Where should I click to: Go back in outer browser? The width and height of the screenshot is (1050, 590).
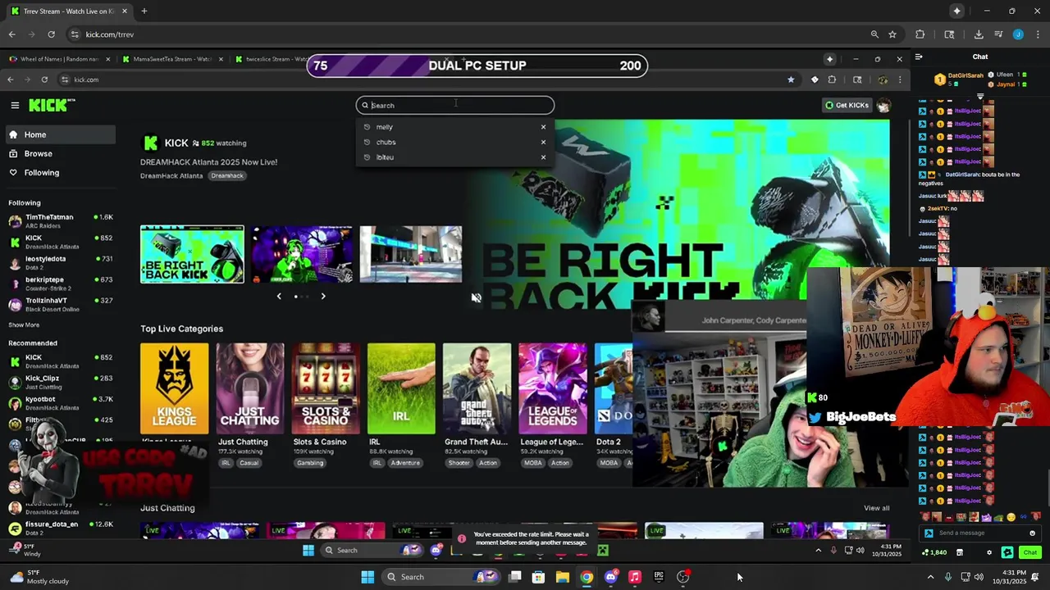[11, 34]
